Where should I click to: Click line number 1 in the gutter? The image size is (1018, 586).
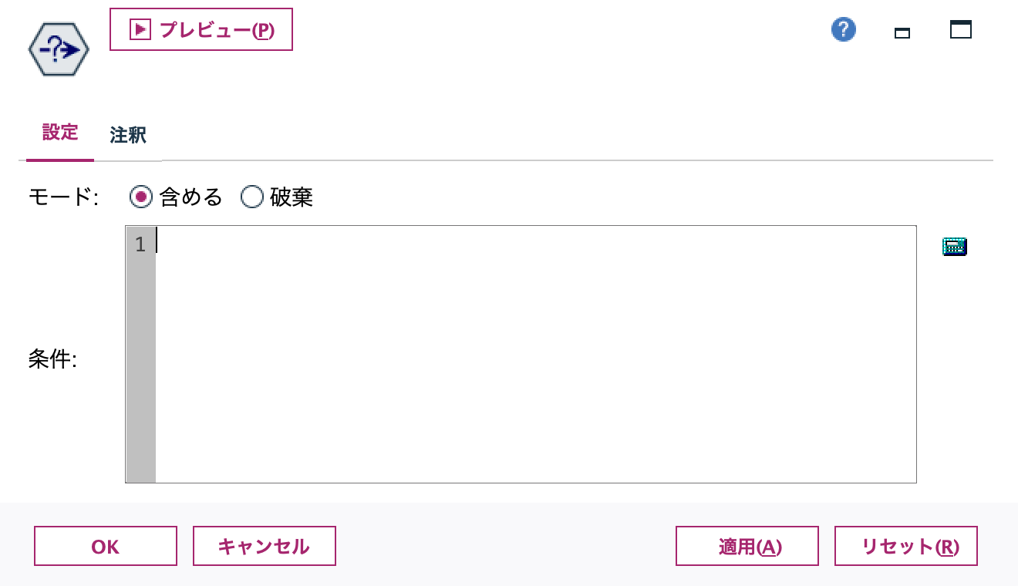coord(140,244)
